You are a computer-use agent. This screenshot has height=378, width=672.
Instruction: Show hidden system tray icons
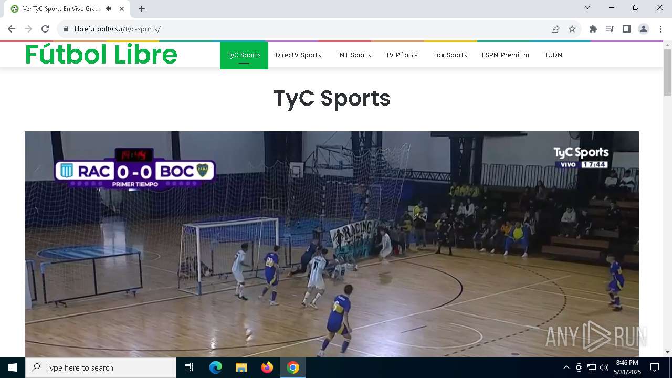point(566,367)
